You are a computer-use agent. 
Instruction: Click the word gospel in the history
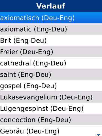(11, 86)
